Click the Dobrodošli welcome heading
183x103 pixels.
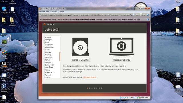click(51, 30)
